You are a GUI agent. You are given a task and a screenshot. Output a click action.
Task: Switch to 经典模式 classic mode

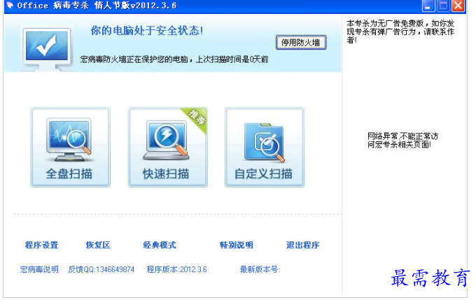pyautogui.click(x=160, y=245)
